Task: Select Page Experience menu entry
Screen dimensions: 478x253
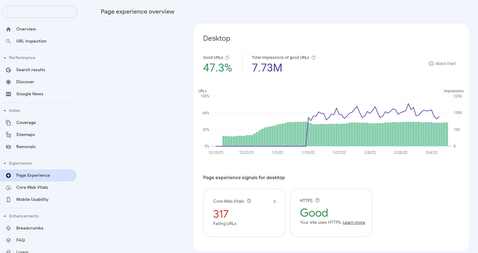Action: point(38,176)
